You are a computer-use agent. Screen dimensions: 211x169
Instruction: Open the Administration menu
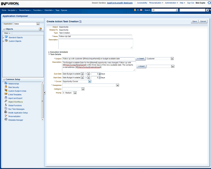click(x=171, y=3)
